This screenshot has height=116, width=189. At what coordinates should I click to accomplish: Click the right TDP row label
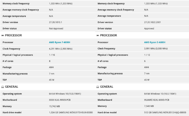pos(100,80)
